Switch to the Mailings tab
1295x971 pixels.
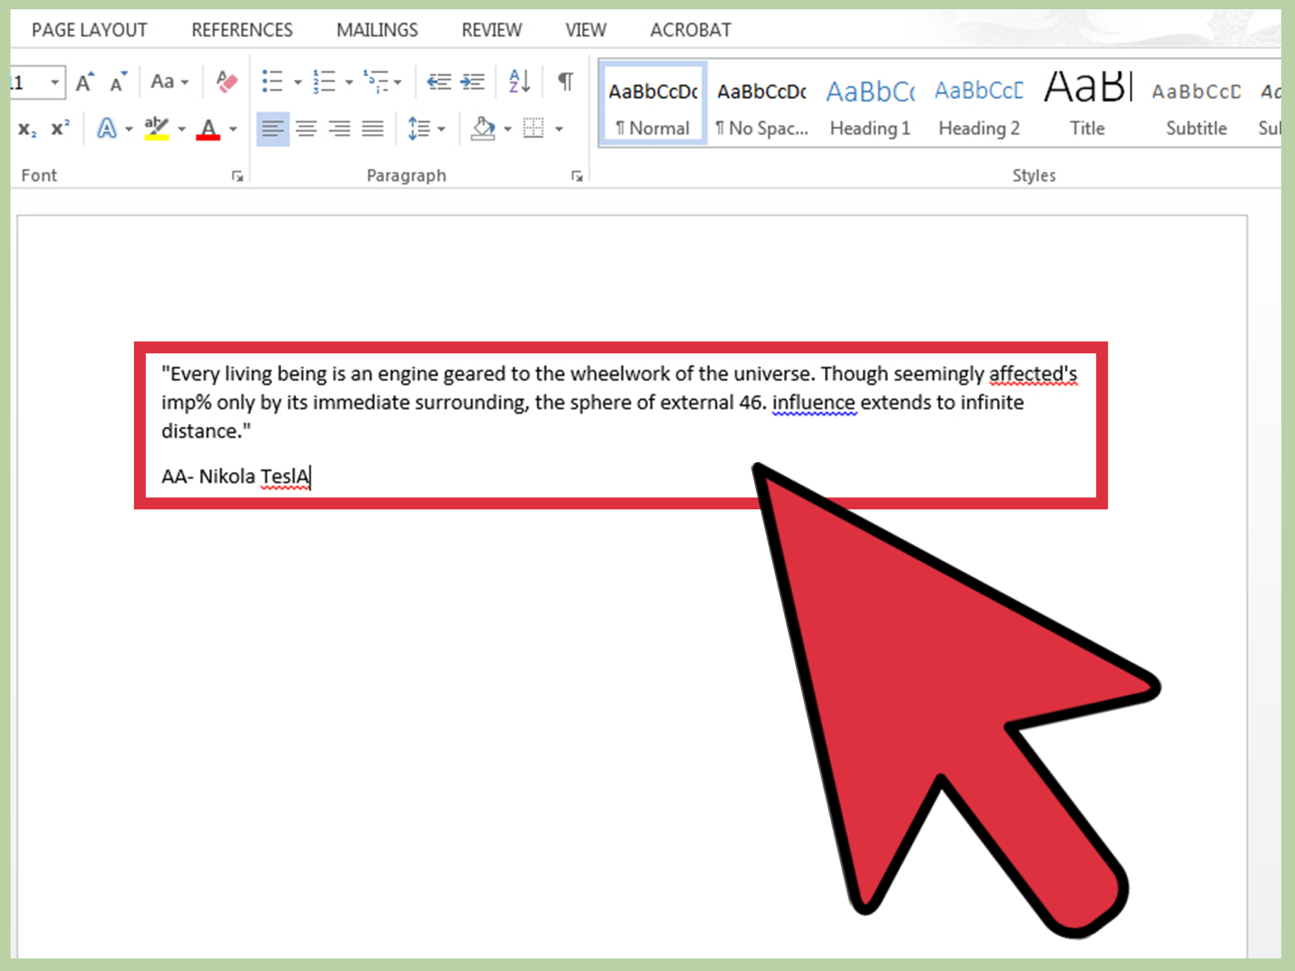[x=377, y=30]
